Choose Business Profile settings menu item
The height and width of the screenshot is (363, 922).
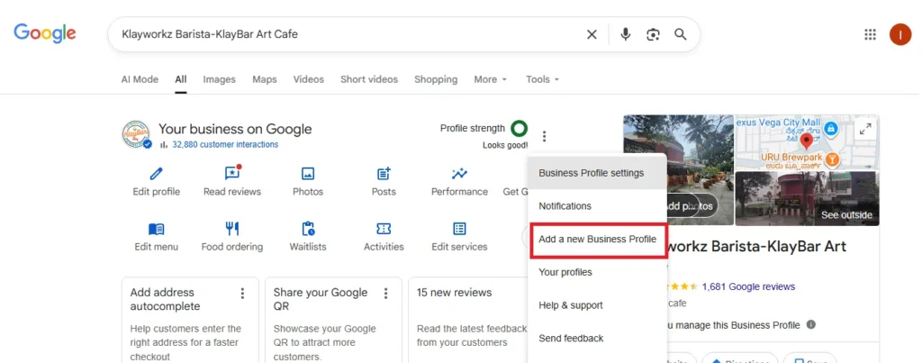tap(591, 173)
